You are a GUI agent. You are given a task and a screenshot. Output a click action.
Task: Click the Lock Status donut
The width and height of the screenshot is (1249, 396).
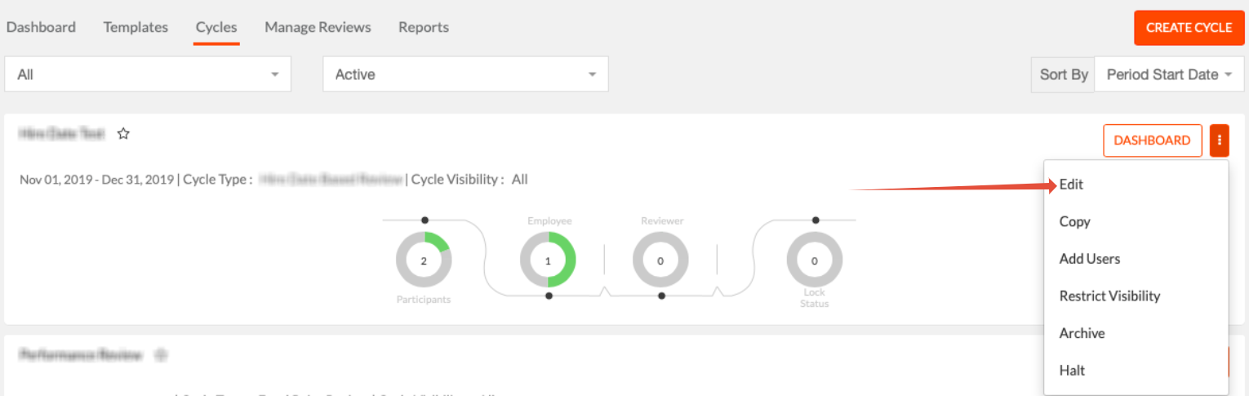(x=814, y=261)
